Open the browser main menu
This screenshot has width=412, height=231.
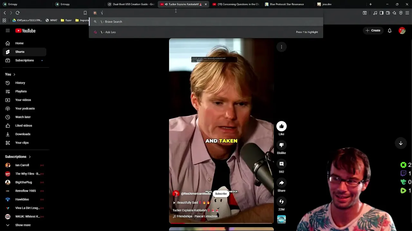407,13
